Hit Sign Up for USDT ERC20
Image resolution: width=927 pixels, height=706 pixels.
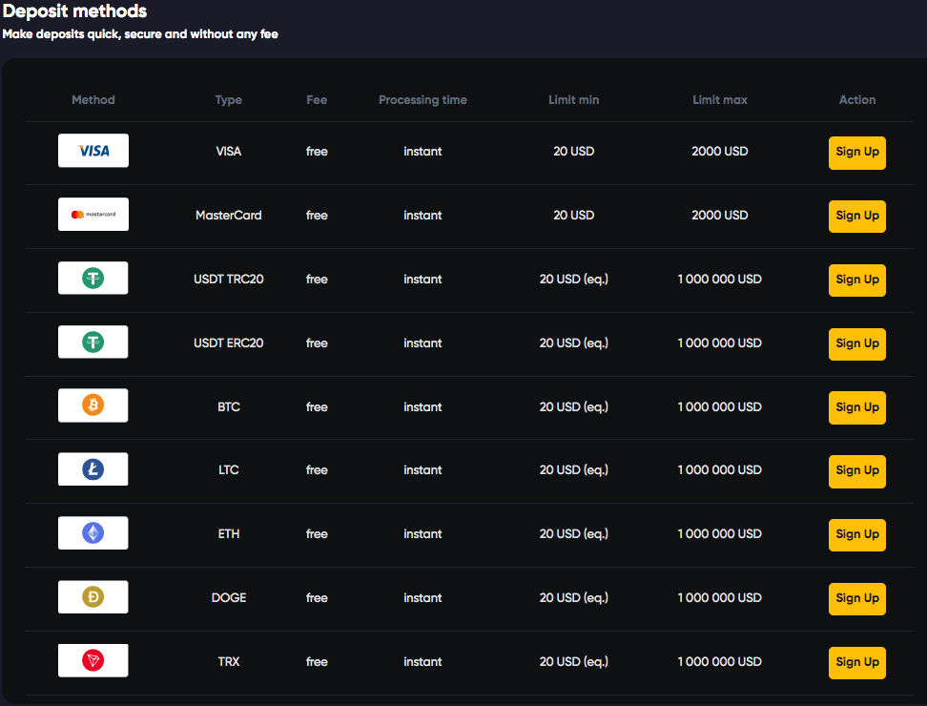click(x=856, y=343)
